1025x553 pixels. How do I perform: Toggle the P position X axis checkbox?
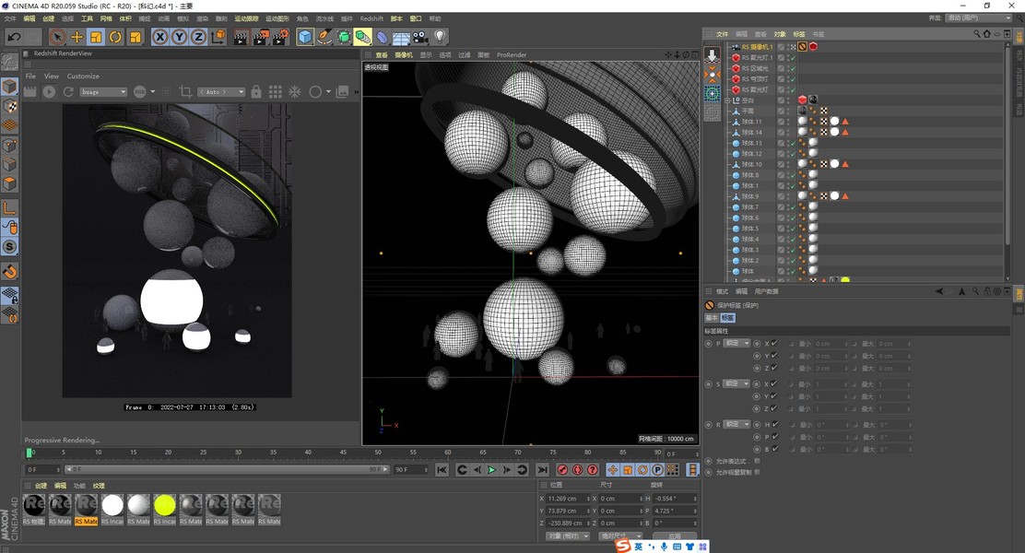774,344
